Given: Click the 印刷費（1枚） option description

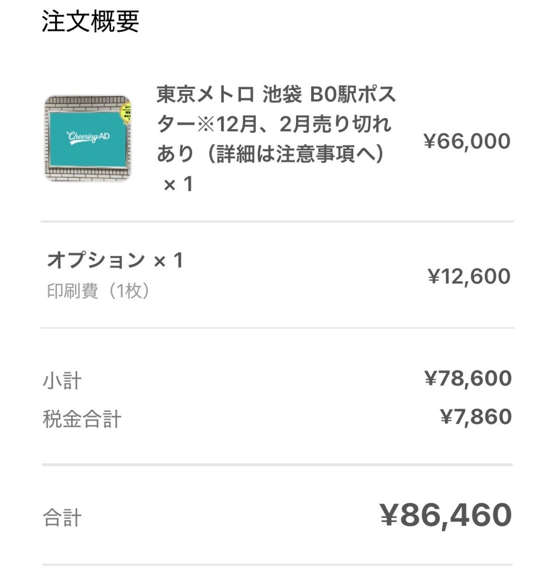Looking at the screenshot, I should 98,291.
